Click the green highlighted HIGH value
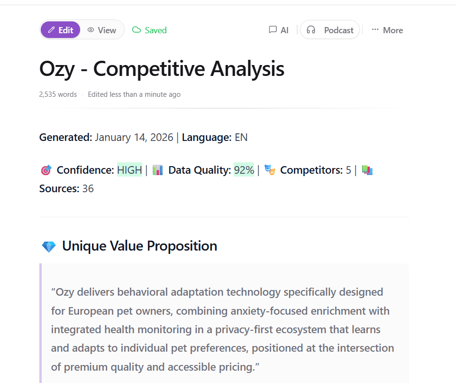 129,170
